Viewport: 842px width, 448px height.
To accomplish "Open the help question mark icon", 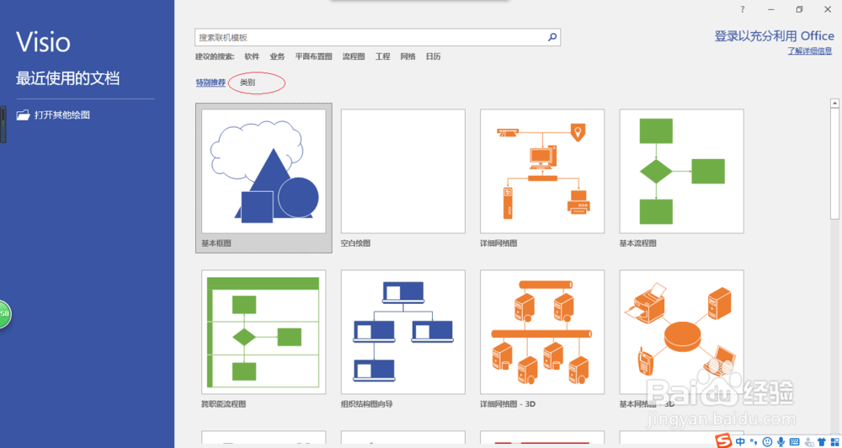I will [x=743, y=9].
